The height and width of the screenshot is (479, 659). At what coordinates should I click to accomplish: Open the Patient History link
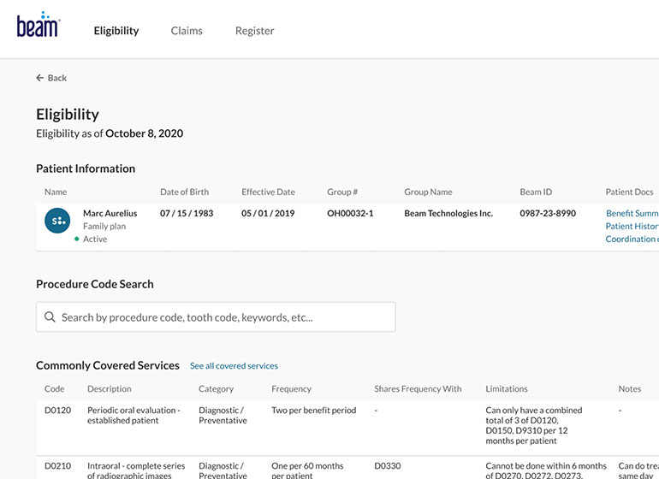632,226
